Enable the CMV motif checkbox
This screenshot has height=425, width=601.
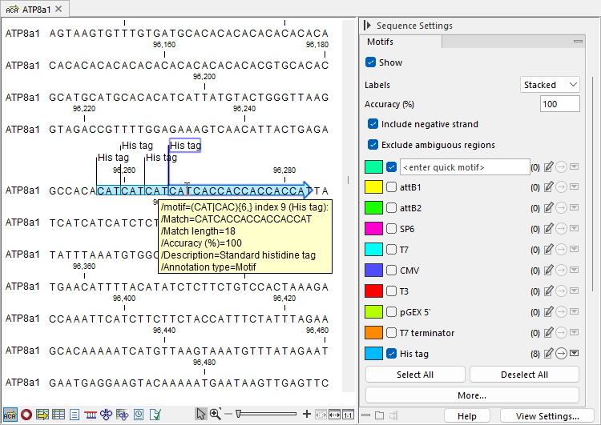(392, 271)
